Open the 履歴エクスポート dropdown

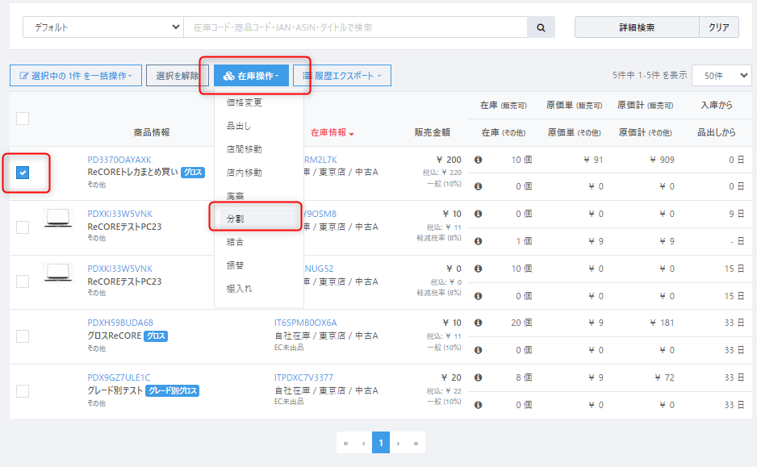(342, 76)
